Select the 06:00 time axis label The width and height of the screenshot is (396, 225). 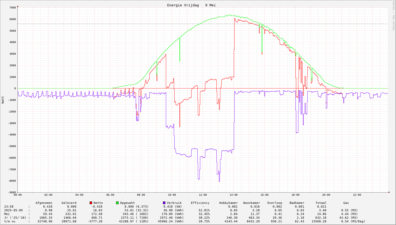pyautogui.click(x=110, y=195)
